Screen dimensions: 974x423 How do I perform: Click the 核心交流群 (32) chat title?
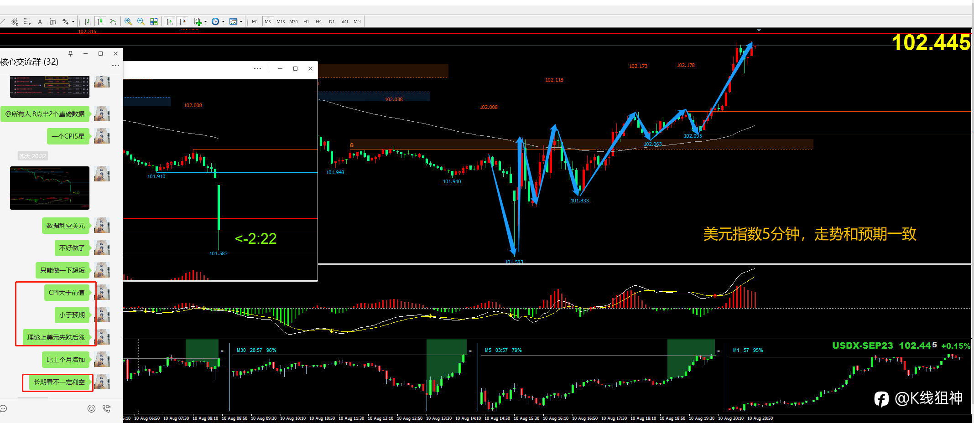click(x=29, y=62)
